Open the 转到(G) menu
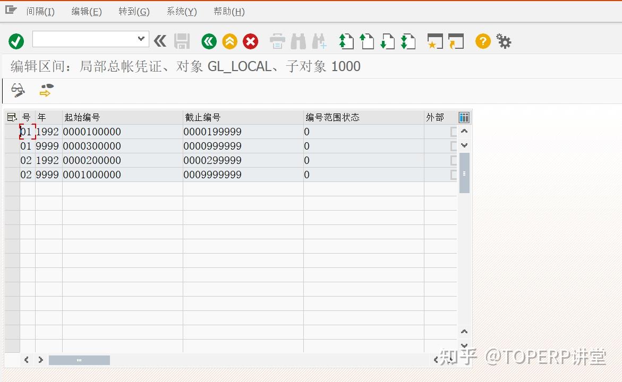The height and width of the screenshot is (382, 622). point(134,12)
